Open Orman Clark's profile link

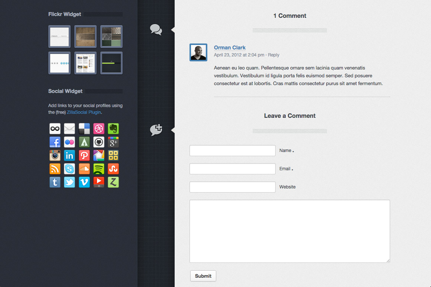(x=230, y=48)
